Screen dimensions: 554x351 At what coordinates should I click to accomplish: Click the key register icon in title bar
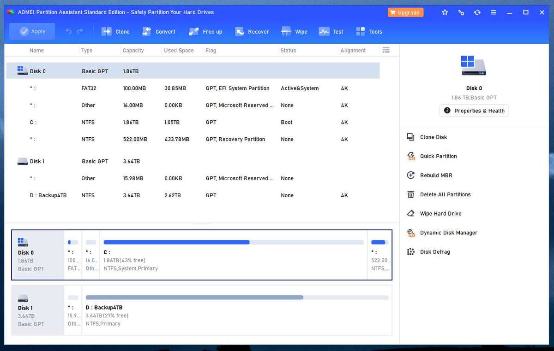(461, 12)
